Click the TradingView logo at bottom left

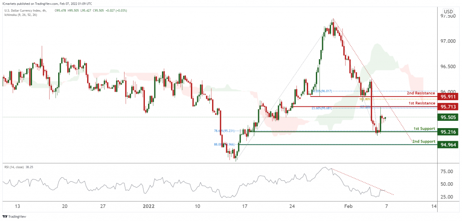click(x=14, y=216)
